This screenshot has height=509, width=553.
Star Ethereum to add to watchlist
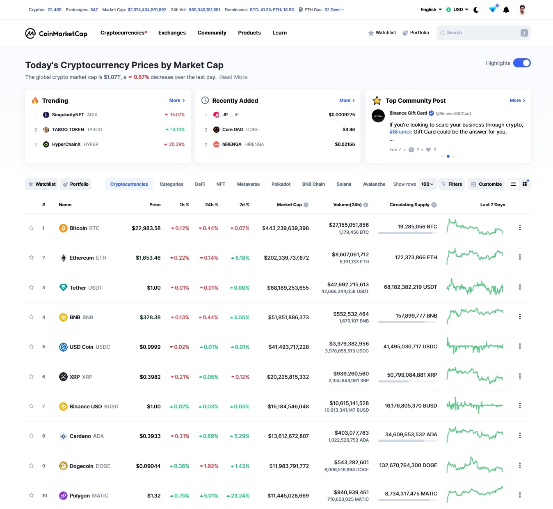click(x=31, y=257)
